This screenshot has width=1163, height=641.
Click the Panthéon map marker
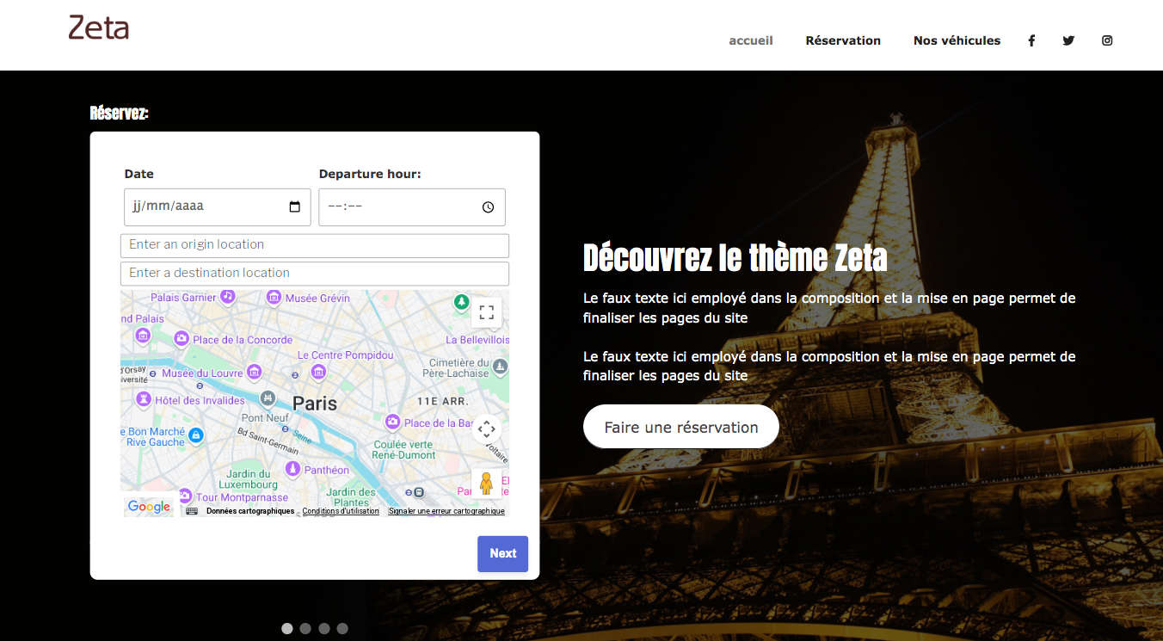coord(292,469)
